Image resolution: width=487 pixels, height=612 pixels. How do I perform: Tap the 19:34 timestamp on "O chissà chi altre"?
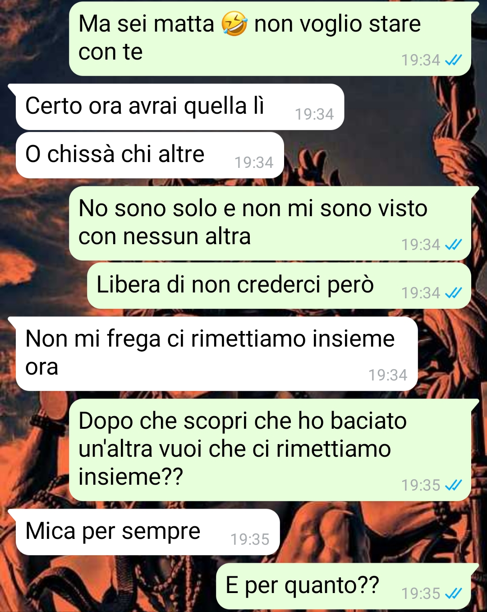click(254, 162)
